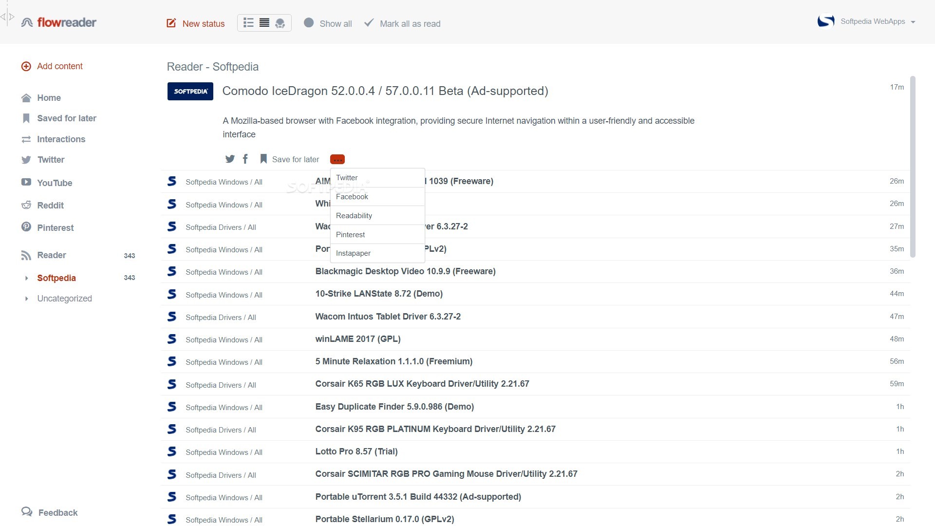Click the 17m timestamp of Comodo article
The width and height of the screenshot is (935, 526).
897,87
